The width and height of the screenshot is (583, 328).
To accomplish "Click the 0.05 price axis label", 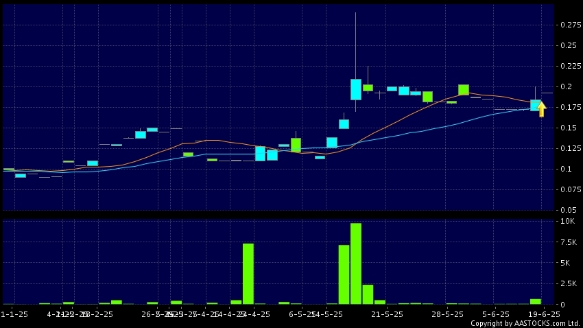I will coord(569,210).
